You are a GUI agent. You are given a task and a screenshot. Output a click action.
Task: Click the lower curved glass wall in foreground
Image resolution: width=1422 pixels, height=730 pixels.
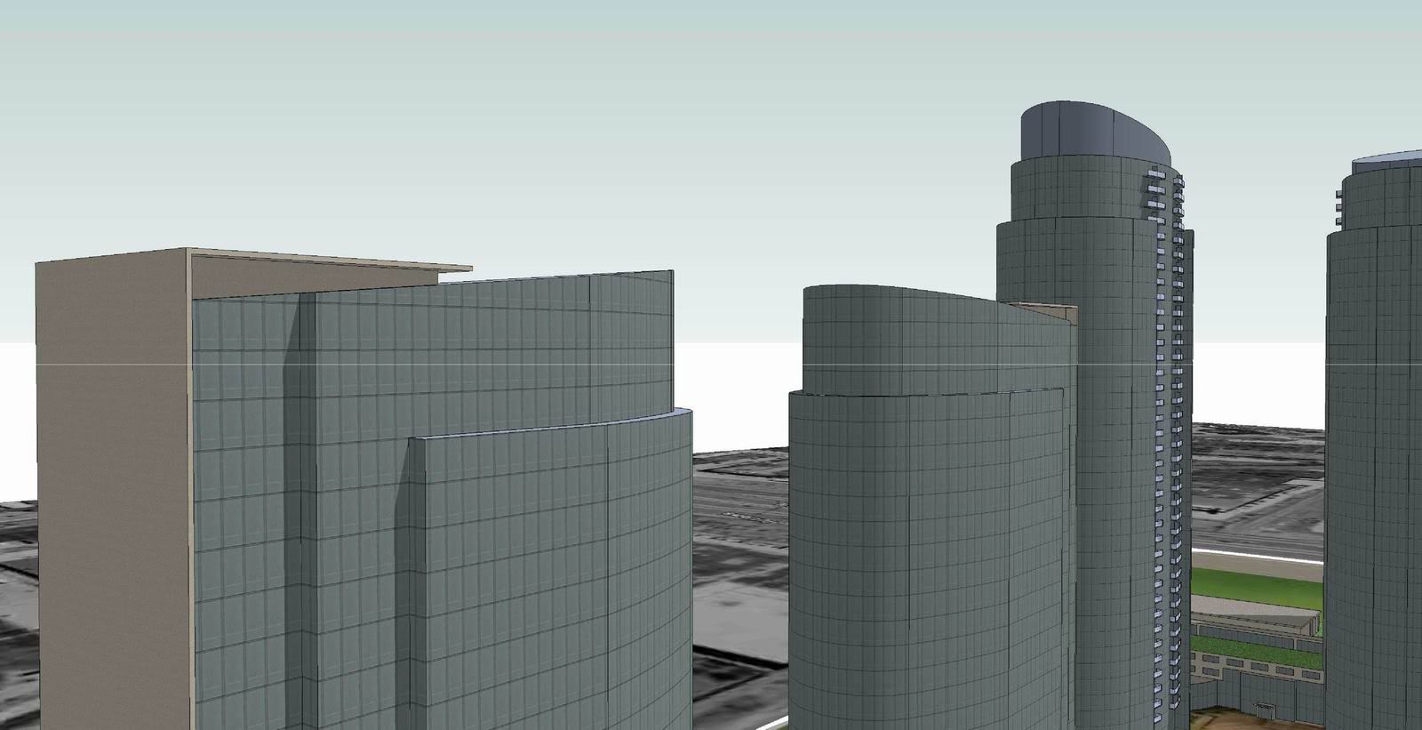[x=551, y=578]
